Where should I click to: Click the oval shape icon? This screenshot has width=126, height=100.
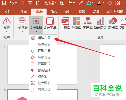[110, 3]
